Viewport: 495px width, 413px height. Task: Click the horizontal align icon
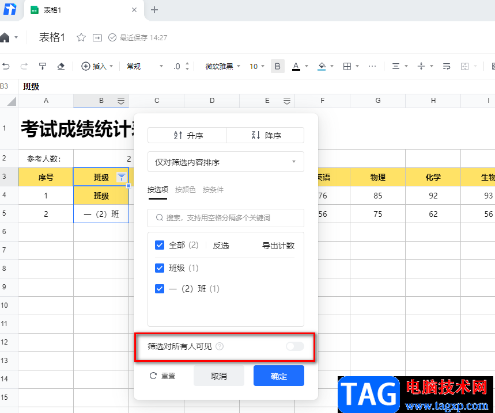click(x=395, y=66)
